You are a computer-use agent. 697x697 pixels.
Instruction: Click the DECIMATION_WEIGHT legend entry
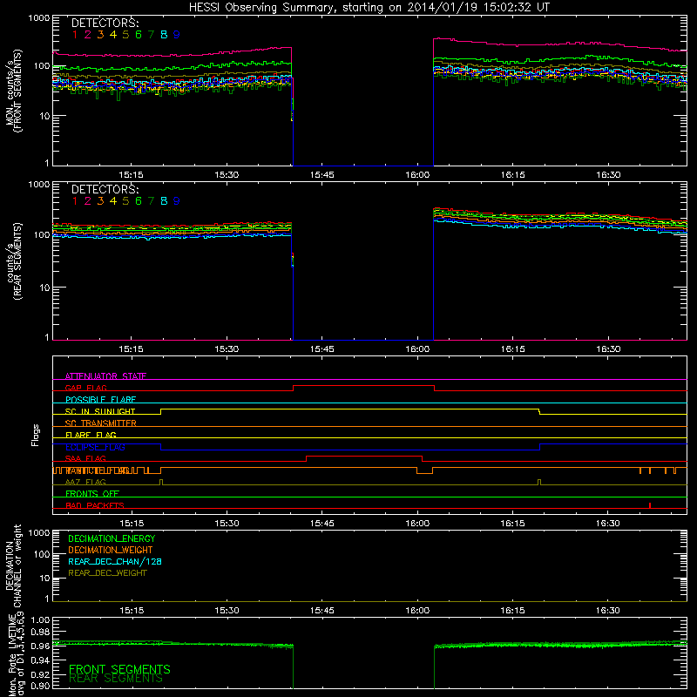111,550
